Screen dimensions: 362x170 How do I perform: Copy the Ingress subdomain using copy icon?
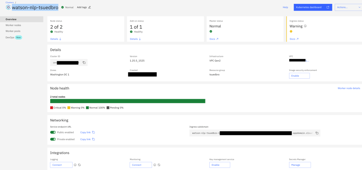317,133
